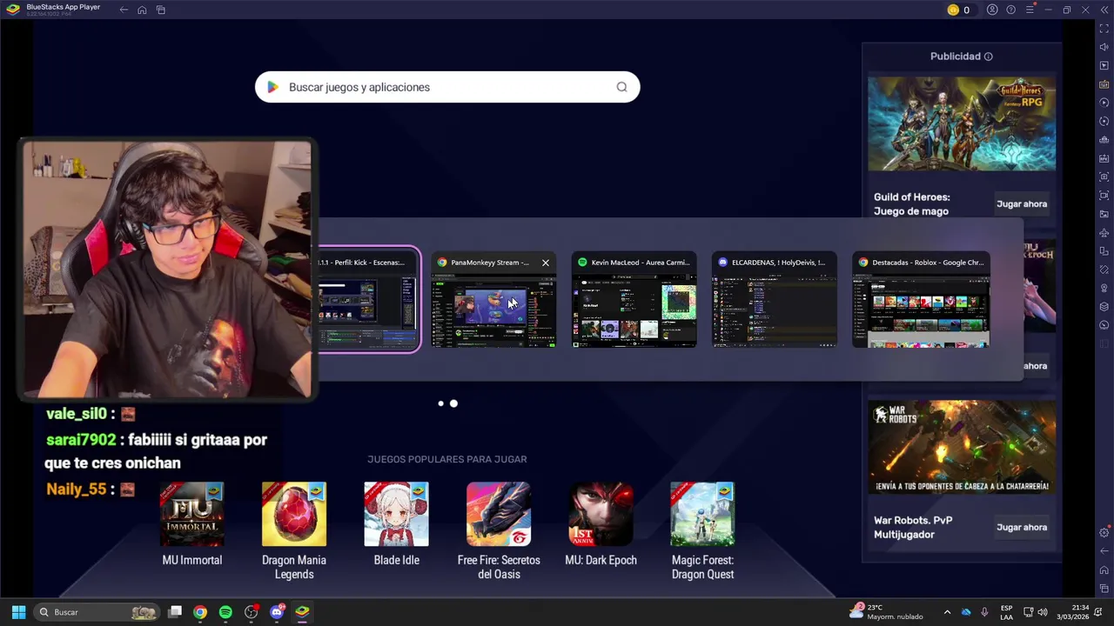Select the Perfil: Kick - Escenas window thumbnail
Viewport: 1114px width, 626px height.
[x=369, y=300]
